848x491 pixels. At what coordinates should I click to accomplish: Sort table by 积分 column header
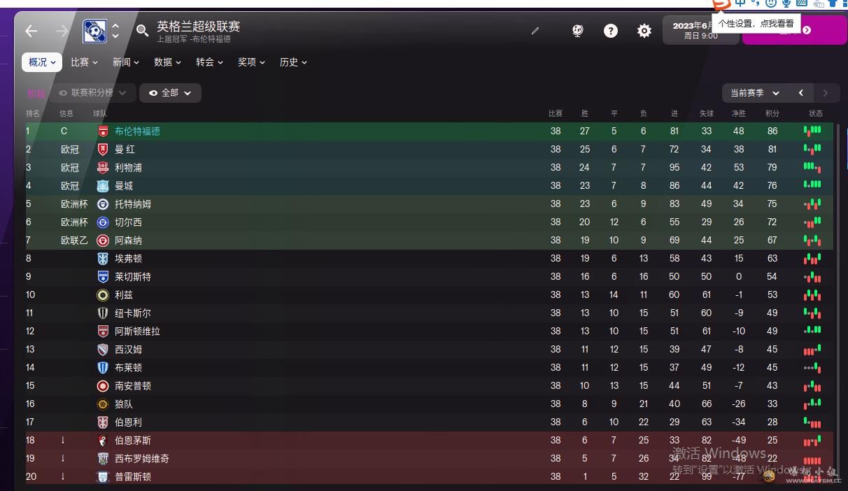[772, 113]
